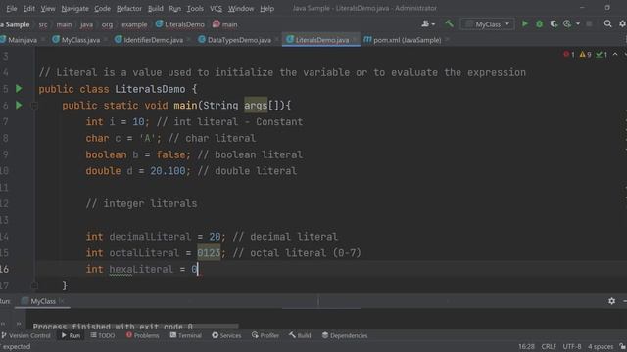Screen dimensions: 627x352
Task: Close the DataTypesDemo.java tab
Action: pyautogui.click(x=276, y=40)
